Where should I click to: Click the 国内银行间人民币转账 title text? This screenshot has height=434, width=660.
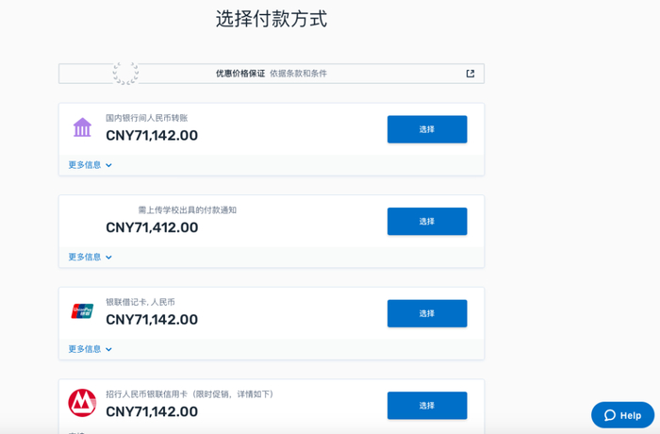click(146, 118)
